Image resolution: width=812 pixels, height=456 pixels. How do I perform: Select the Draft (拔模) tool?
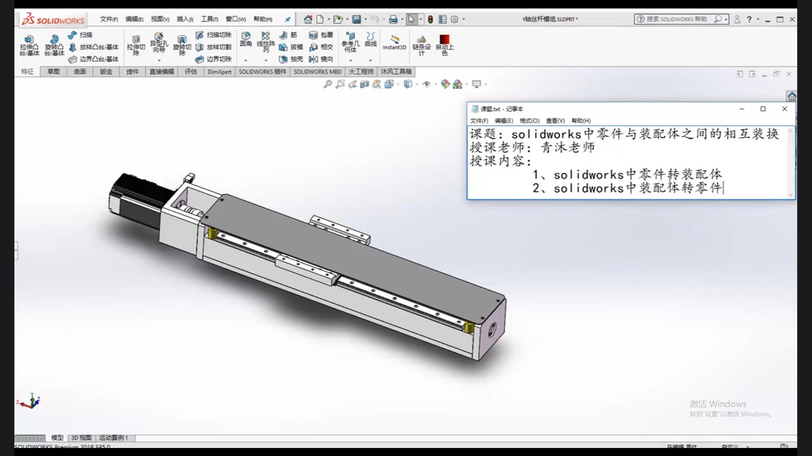click(x=291, y=47)
